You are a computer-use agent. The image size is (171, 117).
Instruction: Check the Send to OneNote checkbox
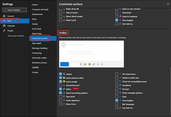click(117, 16)
